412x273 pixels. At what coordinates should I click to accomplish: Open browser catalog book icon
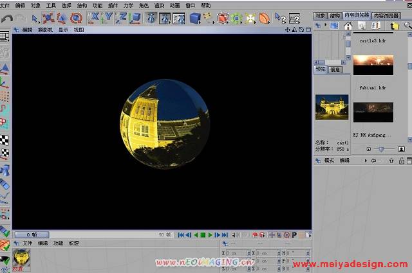tap(376, 26)
